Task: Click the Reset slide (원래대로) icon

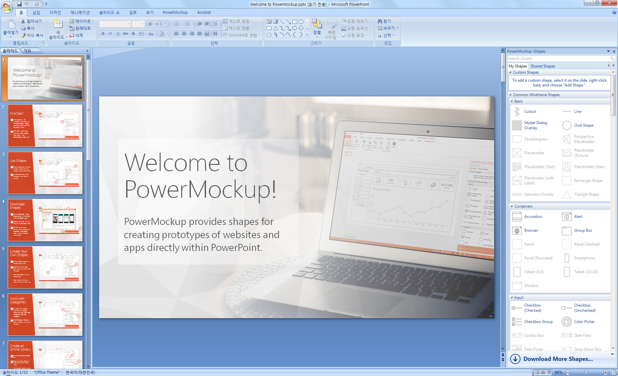Action: click(72, 28)
